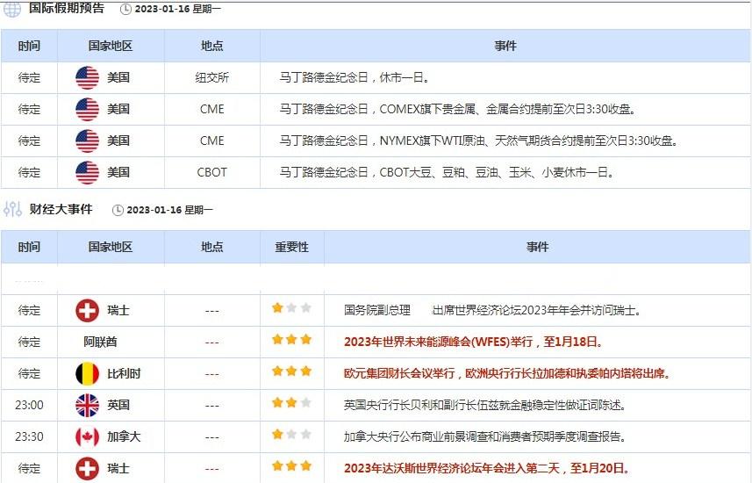The height and width of the screenshot is (483, 752).
Task: Click the US flag in the CBOT row
Action: (x=87, y=172)
